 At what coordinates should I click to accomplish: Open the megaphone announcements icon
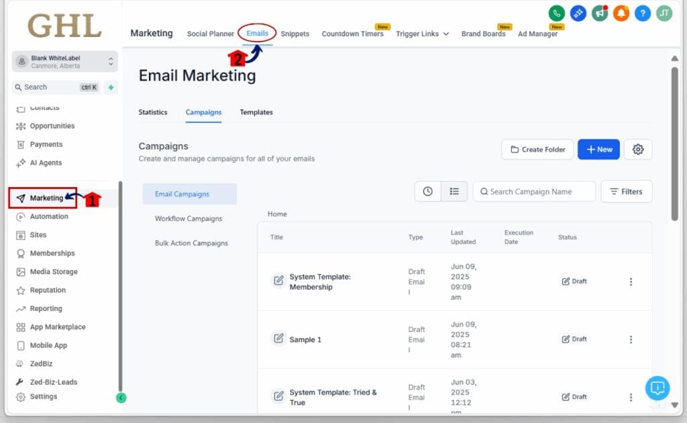pyautogui.click(x=599, y=13)
